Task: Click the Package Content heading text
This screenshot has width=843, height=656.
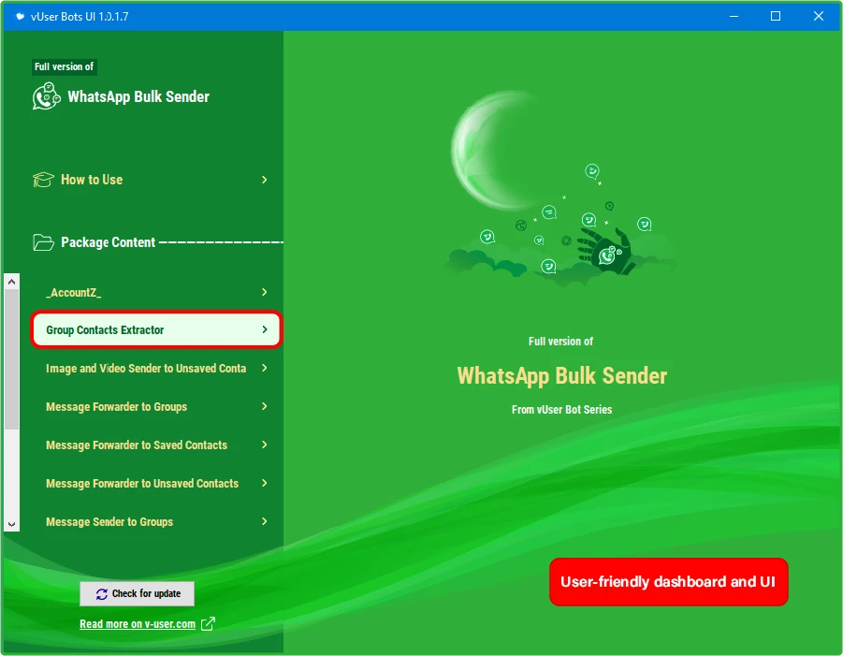Action: (x=108, y=242)
